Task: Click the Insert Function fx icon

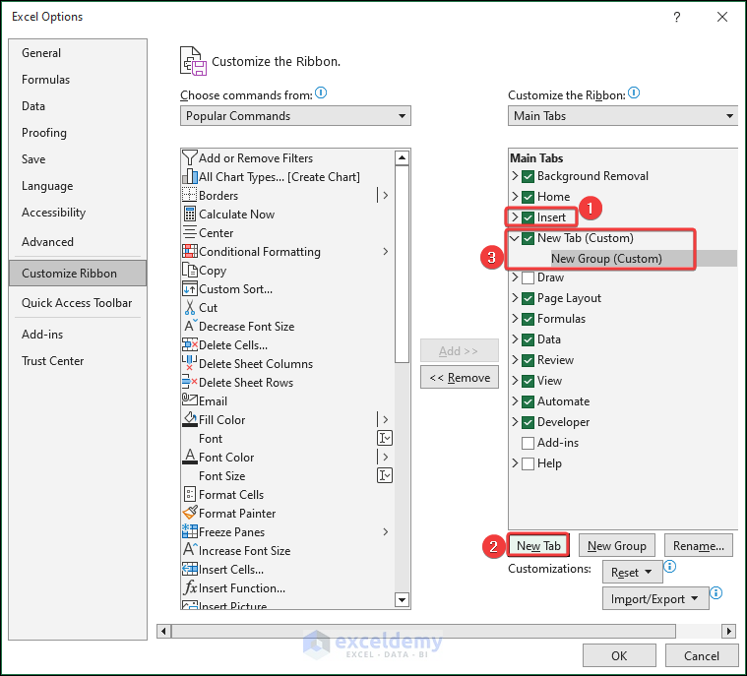Action: 190,587
